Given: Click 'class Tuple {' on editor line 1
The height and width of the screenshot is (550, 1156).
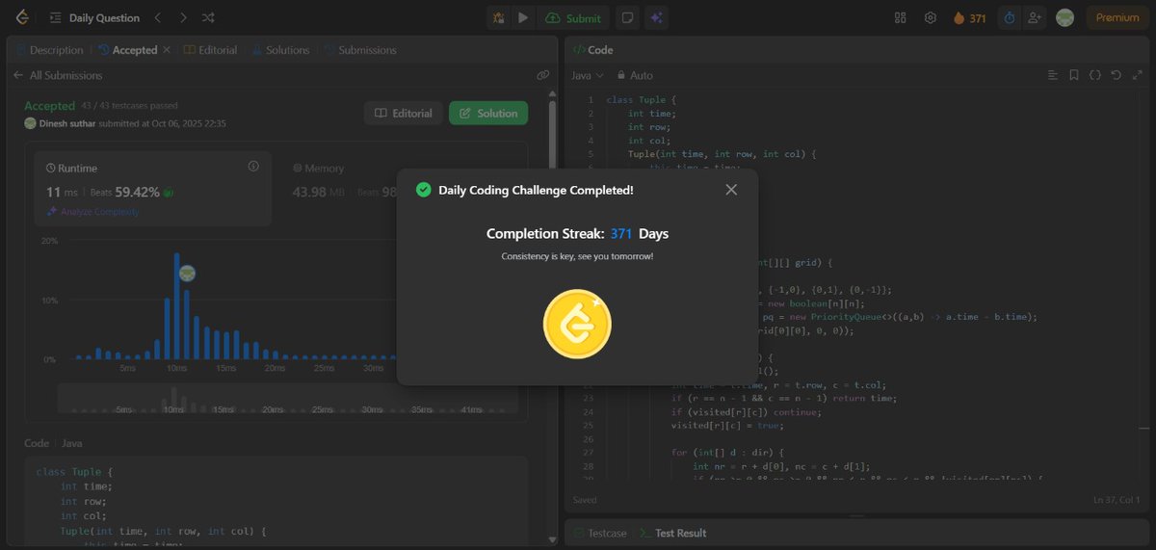Looking at the screenshot, I should [x=643, y=100].
